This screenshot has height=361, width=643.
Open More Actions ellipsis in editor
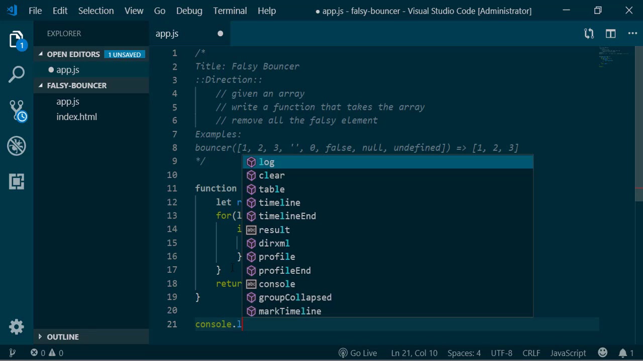tap(632, 34)
